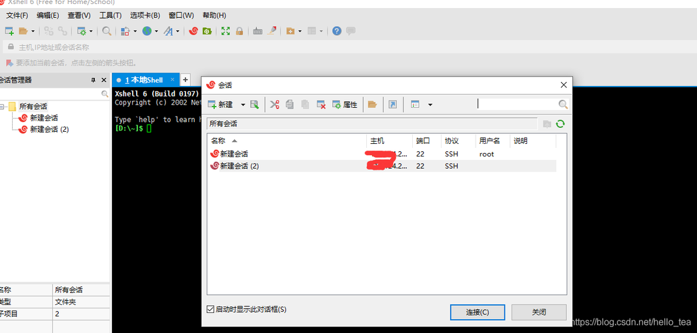Click the highlighter pen icon in toolbar
Image resolution: width=697 pixels, height=333 pixels.
[x=271, y=31]
